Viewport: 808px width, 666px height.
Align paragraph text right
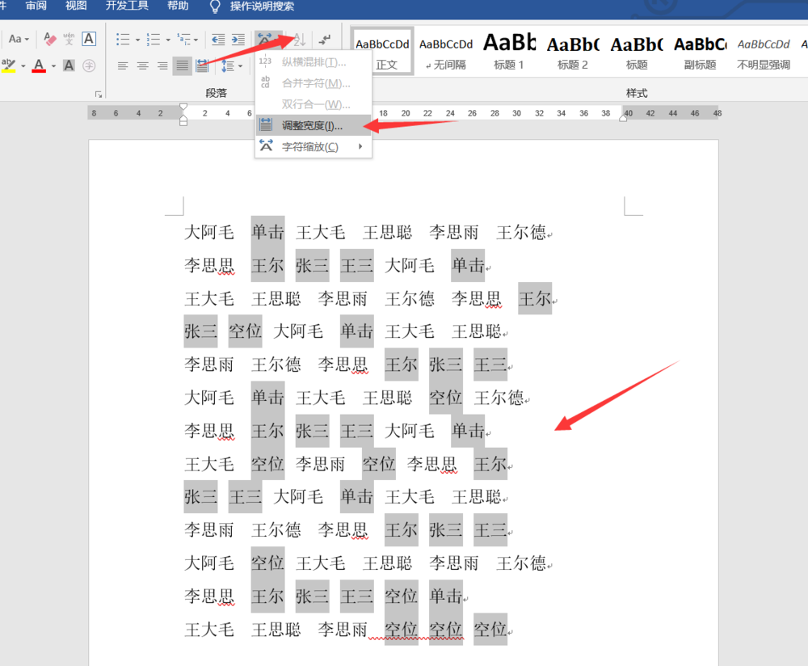162,65
